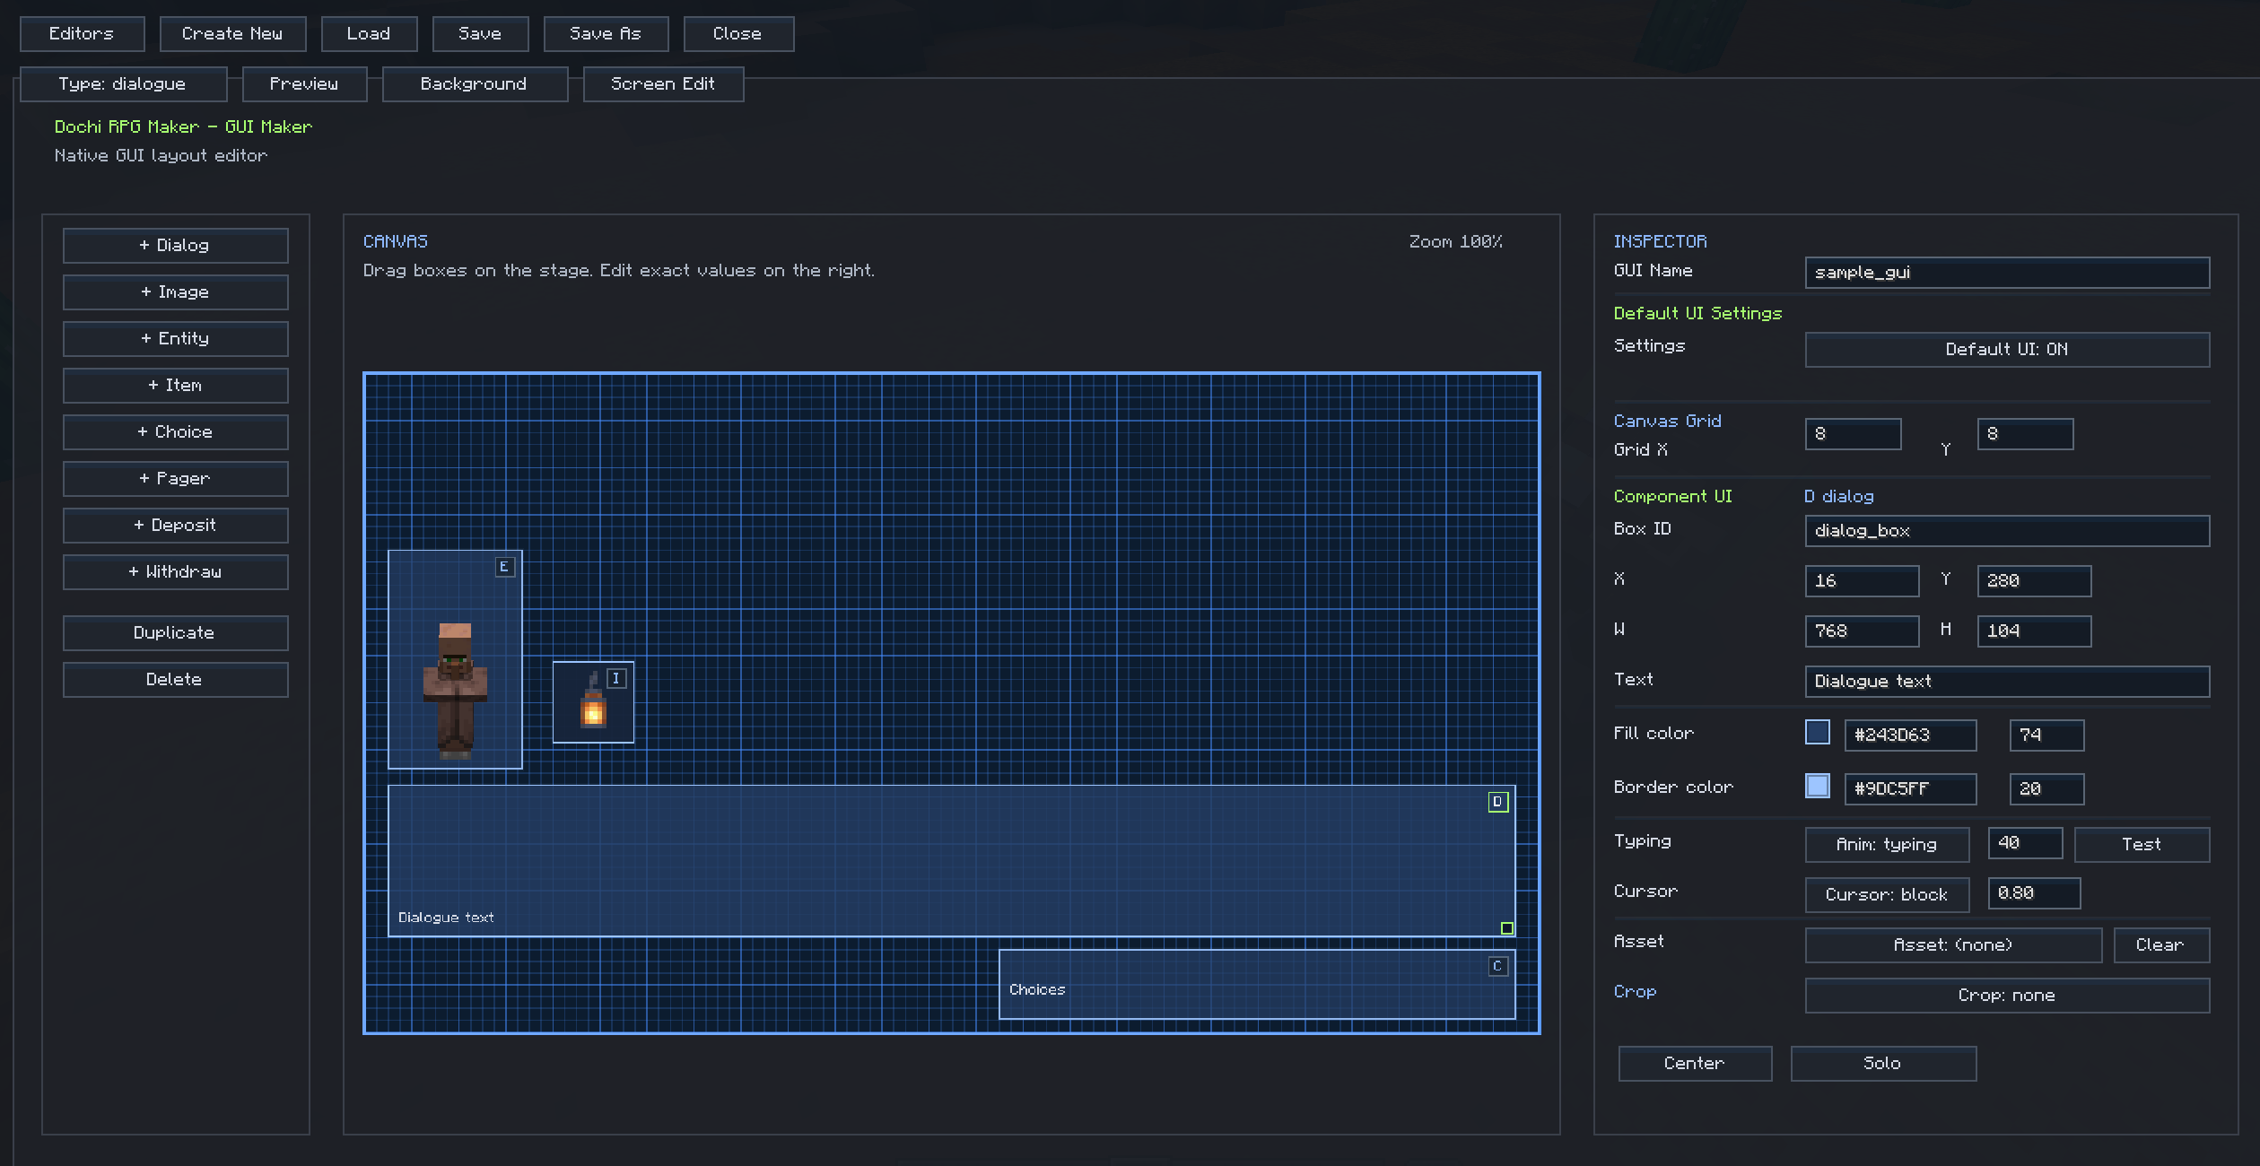
Task: Click the green resize handle on the dialog box
Action: tap(1507, 928)
